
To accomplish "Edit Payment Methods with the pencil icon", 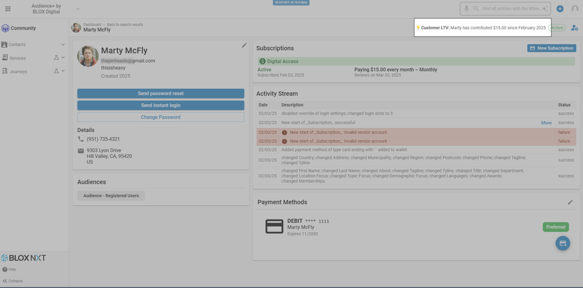I will pos(570,202).
